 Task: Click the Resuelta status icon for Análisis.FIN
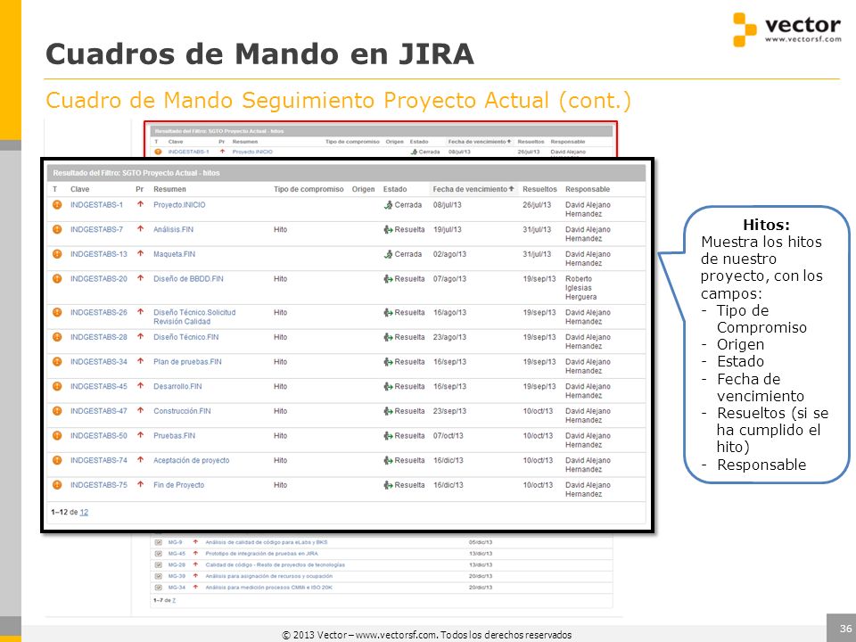click(388, 229)
